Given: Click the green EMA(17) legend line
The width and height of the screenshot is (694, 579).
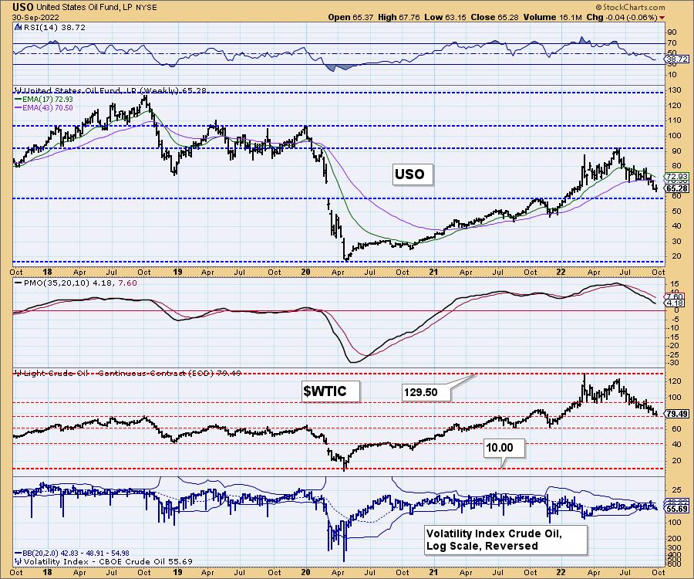Looking at the screenshot, I should [19, 100].
